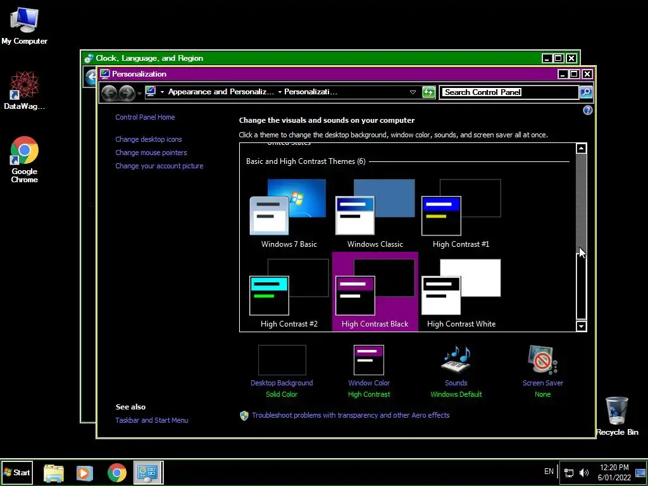Open Change your account picture link
Image resolution: width=648 pixels, height=486 pixels.
pos(159,166)
